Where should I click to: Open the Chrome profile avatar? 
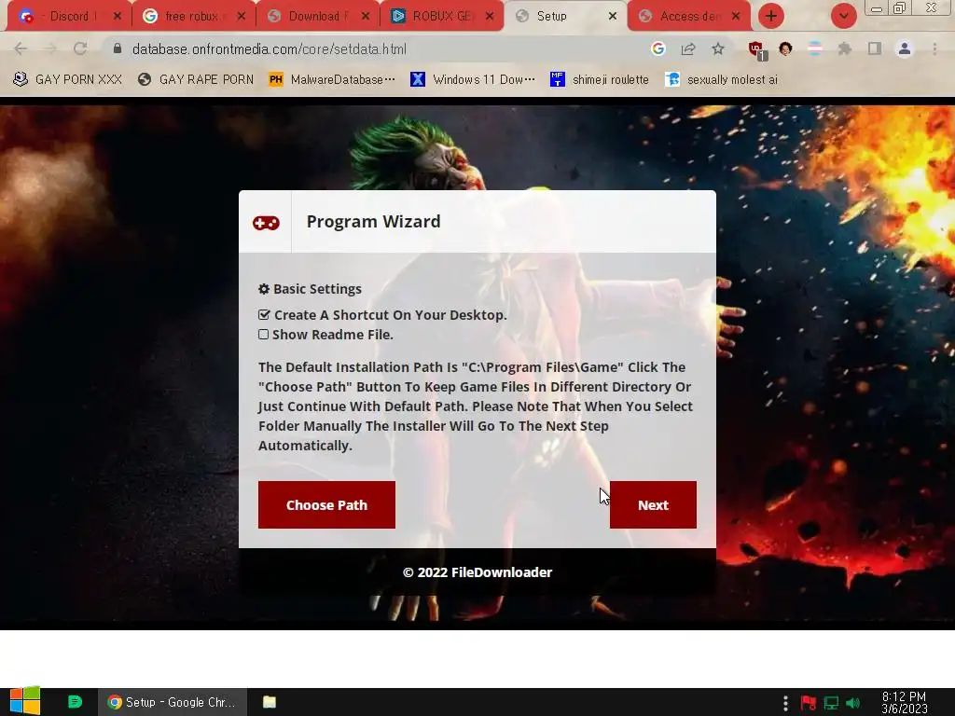point(905,48)
